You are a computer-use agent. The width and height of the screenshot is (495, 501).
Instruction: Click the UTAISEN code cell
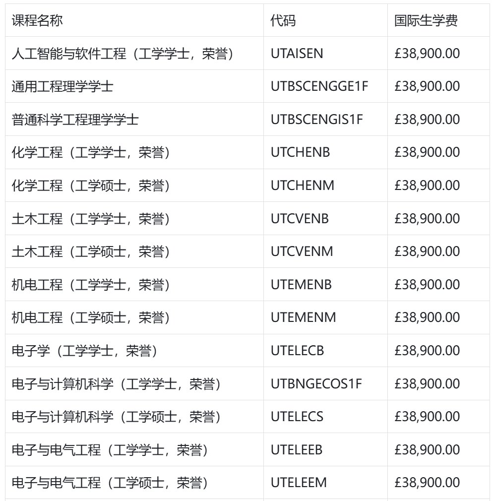(297, 54)
